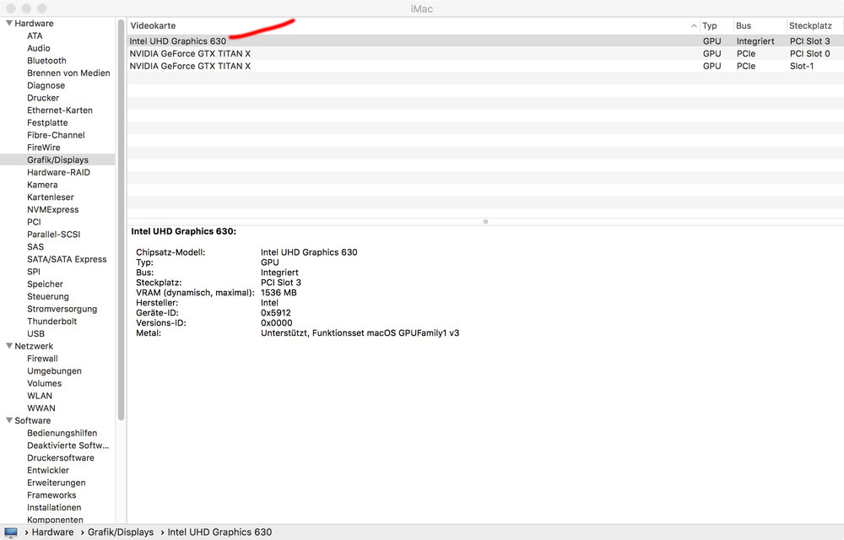
Task: Click Hardware in the bottom path bar
Action: click(x=52, y=532)
